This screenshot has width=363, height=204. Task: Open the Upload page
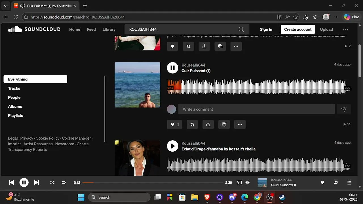326,29
